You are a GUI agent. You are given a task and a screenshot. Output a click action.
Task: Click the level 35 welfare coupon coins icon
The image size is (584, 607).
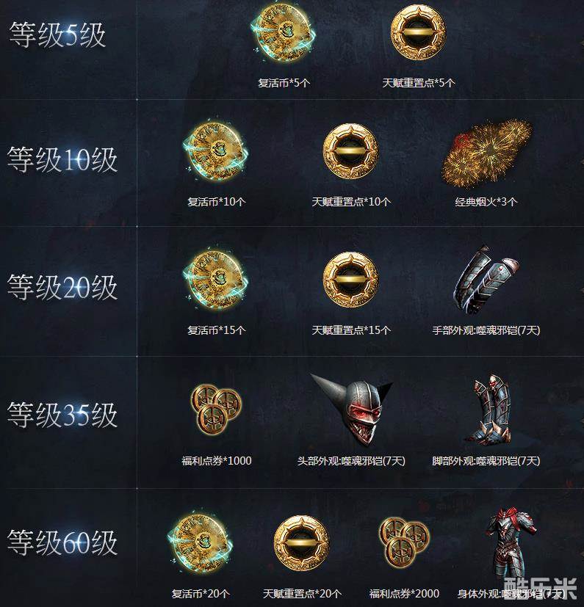(216, 410)
